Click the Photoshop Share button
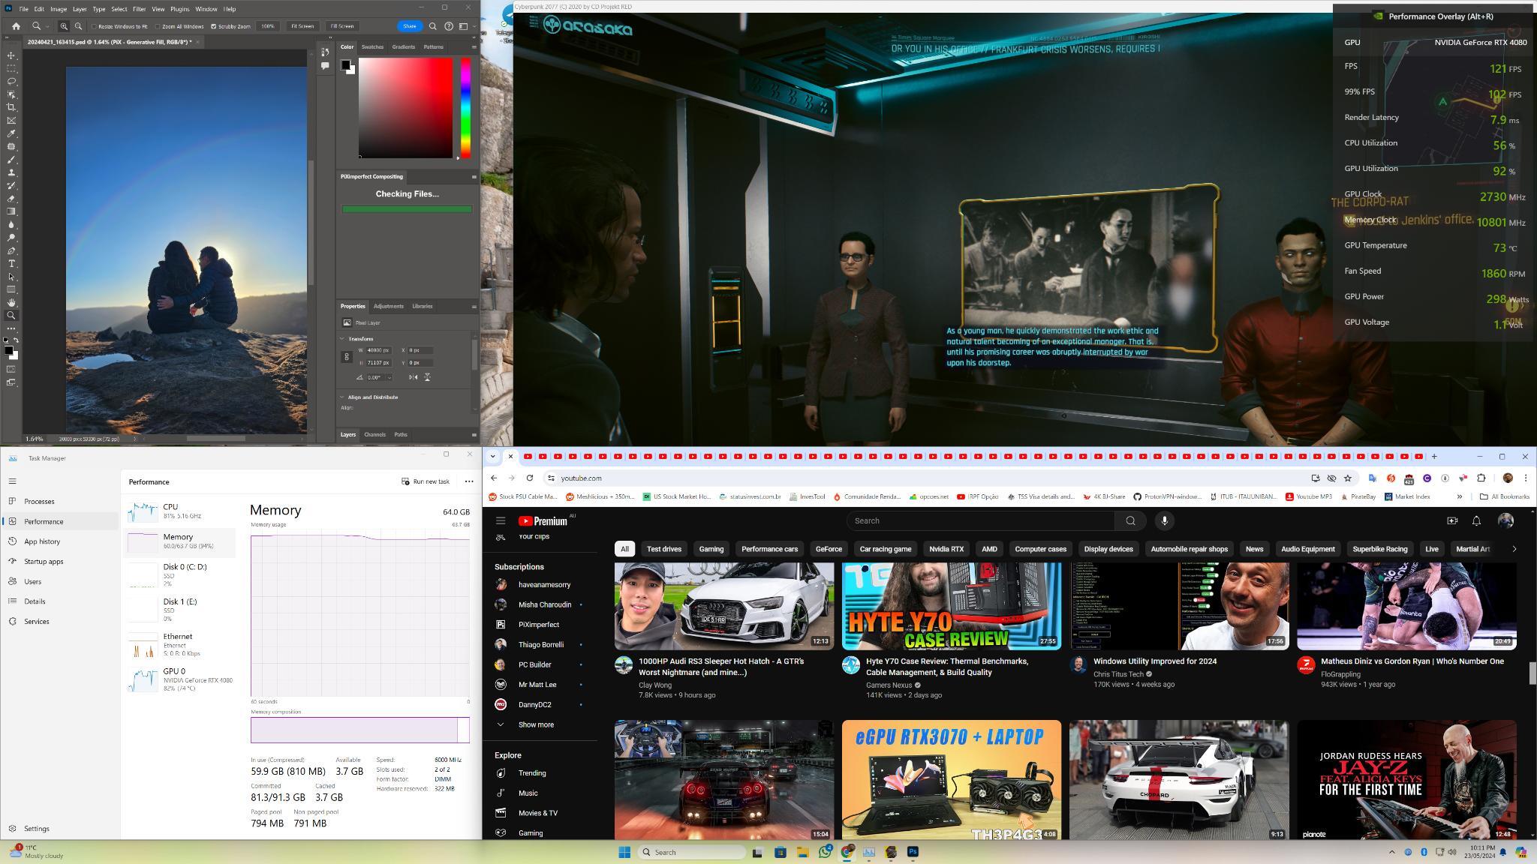 click(409, 26)
